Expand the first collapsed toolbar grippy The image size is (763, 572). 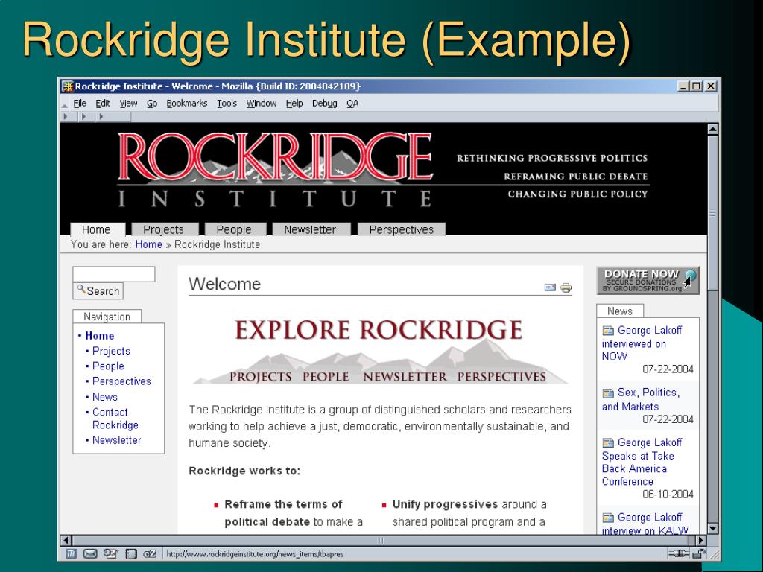pyautogui.click(x=66, y=117)
